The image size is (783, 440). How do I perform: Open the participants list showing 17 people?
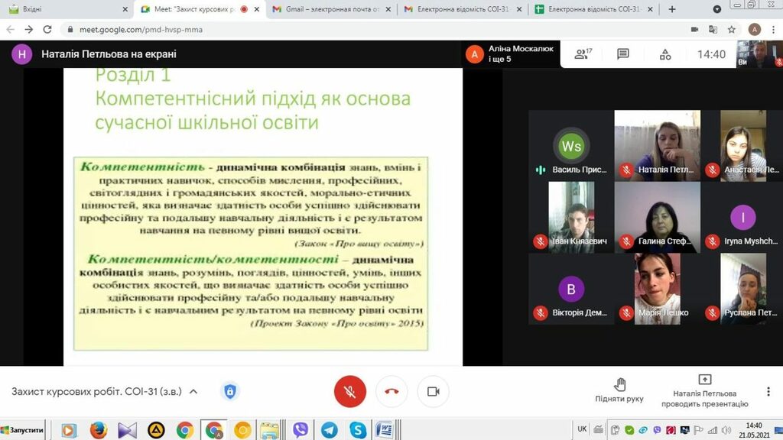583,54
